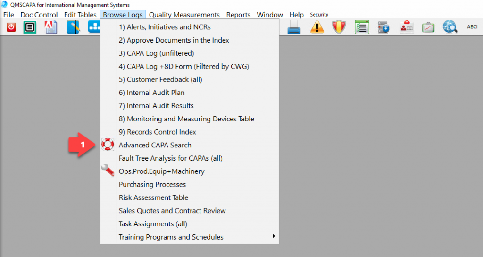
Task: Click the yellow warning triangle icon
Action: [x=317, y=27]
